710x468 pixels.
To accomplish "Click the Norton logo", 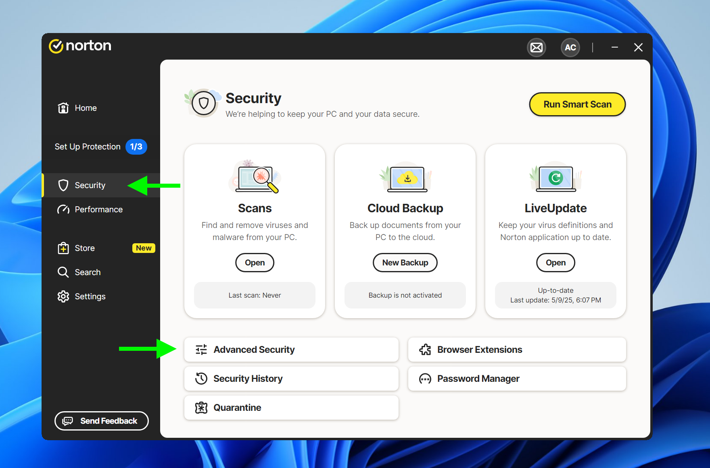I will [80, 46].
